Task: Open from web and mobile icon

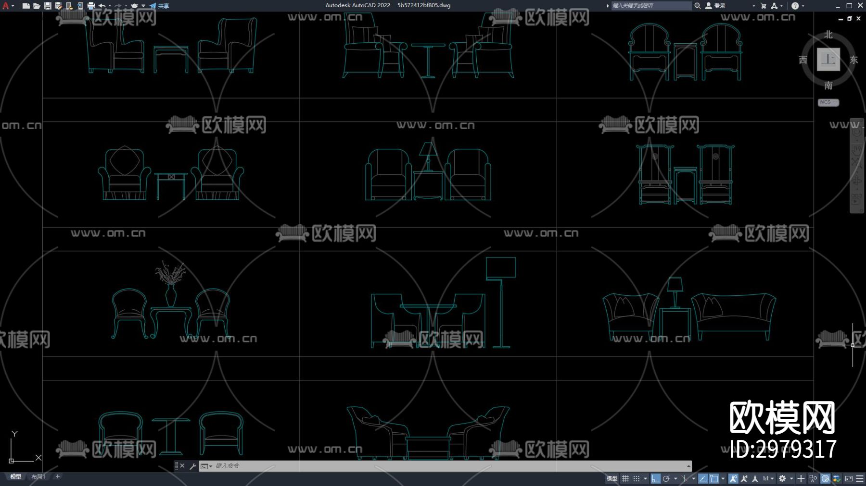Action: 69,6
